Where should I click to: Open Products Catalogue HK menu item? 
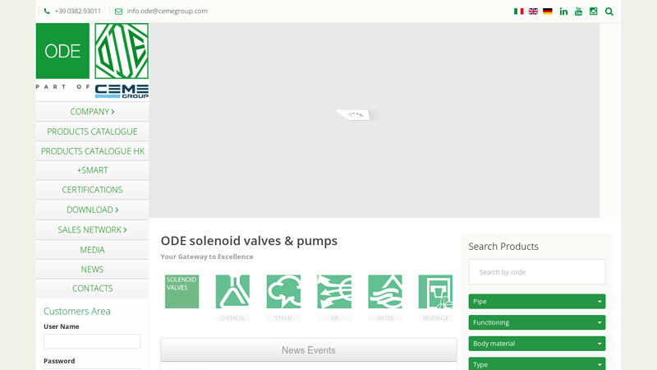coord(92,151)
